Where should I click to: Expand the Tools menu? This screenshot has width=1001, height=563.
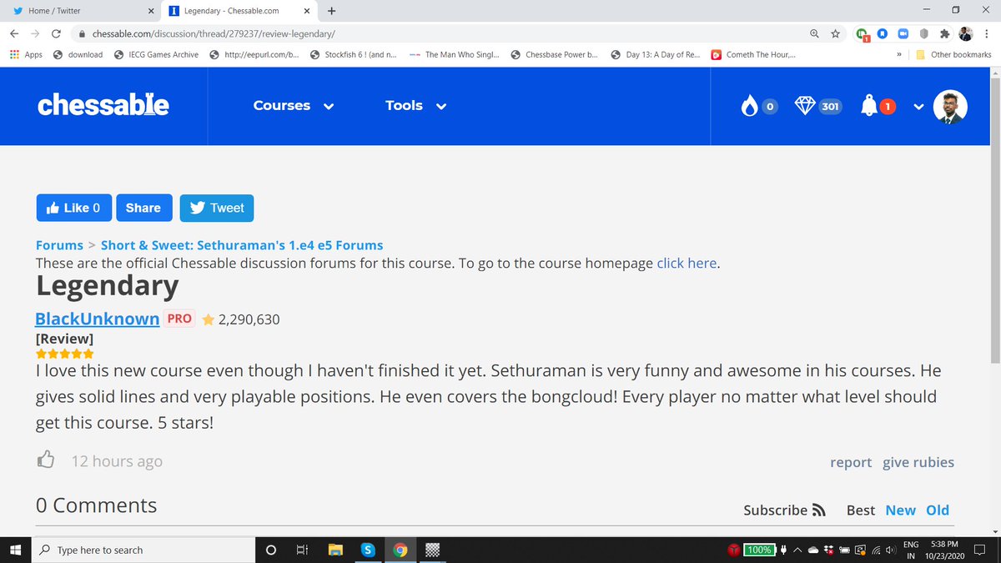click(x=415, y=106)
